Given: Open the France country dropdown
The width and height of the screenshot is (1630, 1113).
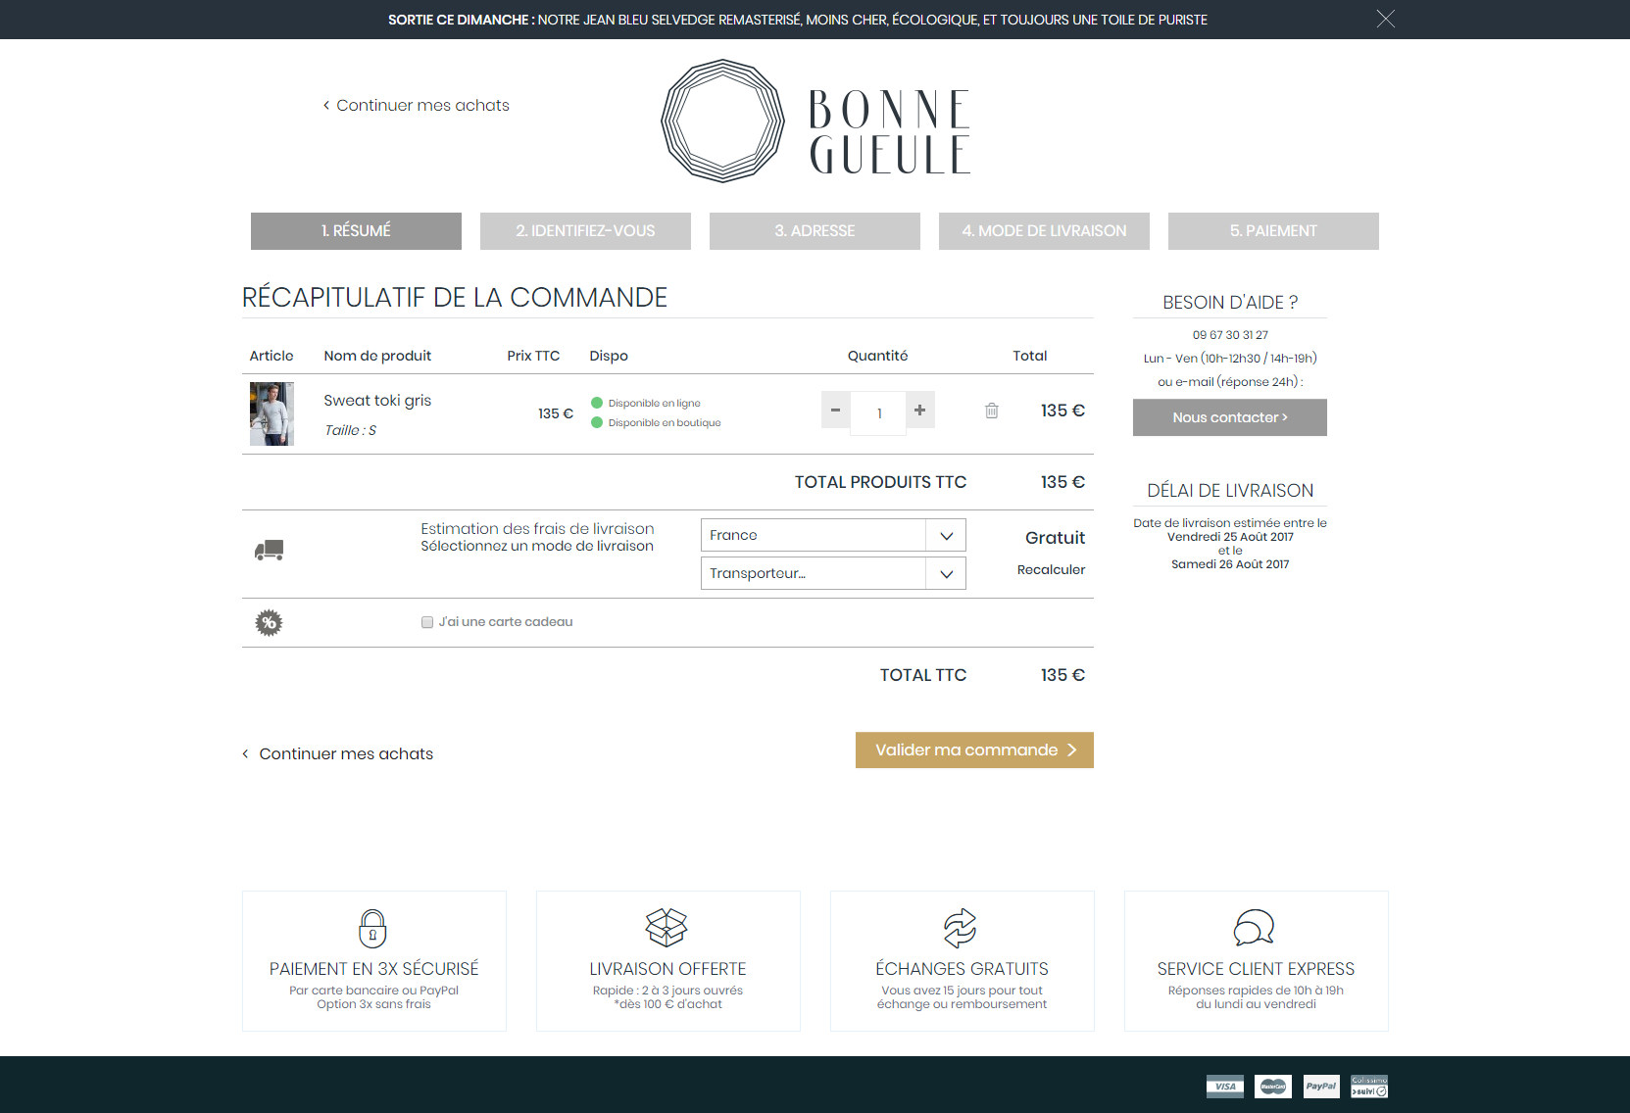Looking at the screenshot, I should pyautogui.click(x=833, y=535).
